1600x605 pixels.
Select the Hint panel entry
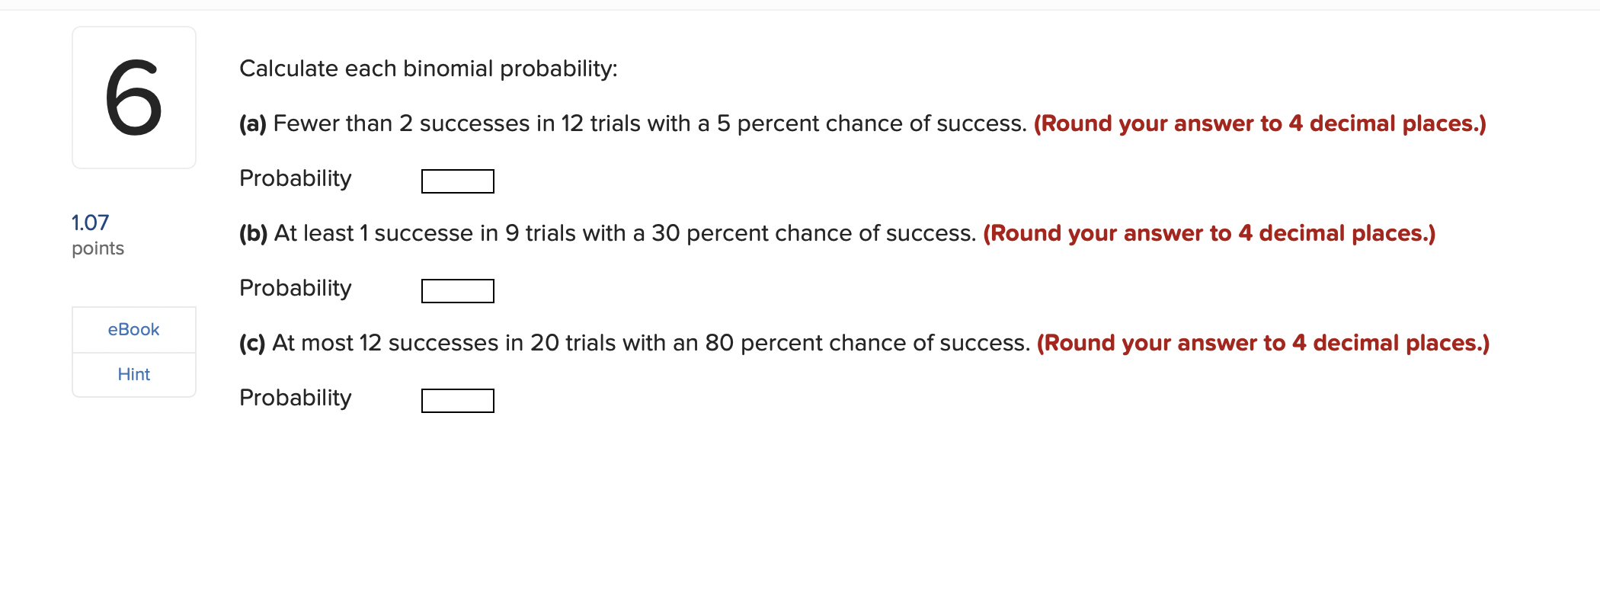click(x=133, y=374)
